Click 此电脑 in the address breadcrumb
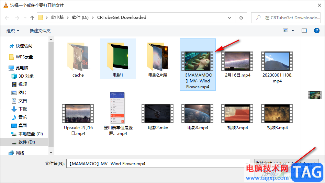This screenshot has height=183, width=325. click(57, 18)
